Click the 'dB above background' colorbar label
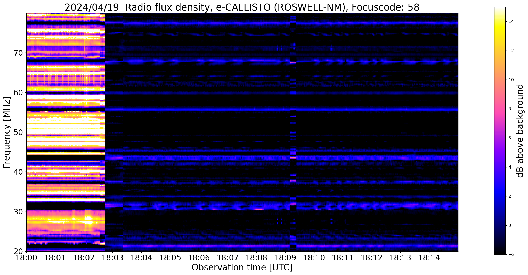The image size is (528, 275). pos(520,131)
